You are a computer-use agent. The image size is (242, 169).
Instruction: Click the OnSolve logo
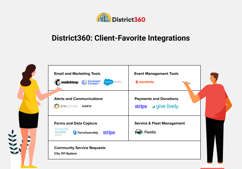tap(66, 106)
